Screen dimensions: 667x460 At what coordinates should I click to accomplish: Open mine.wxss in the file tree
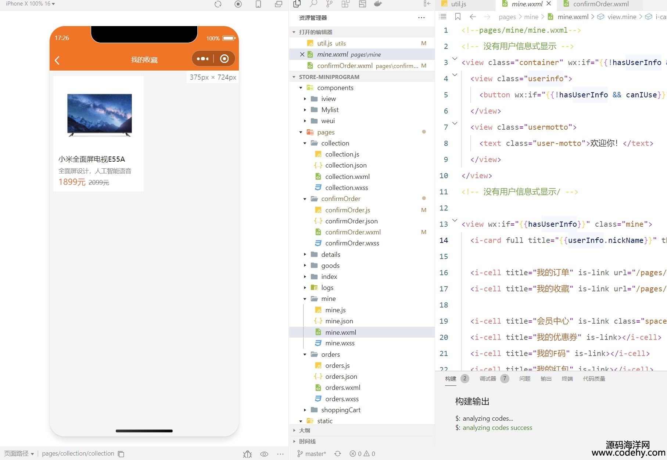tap(340, 343)
